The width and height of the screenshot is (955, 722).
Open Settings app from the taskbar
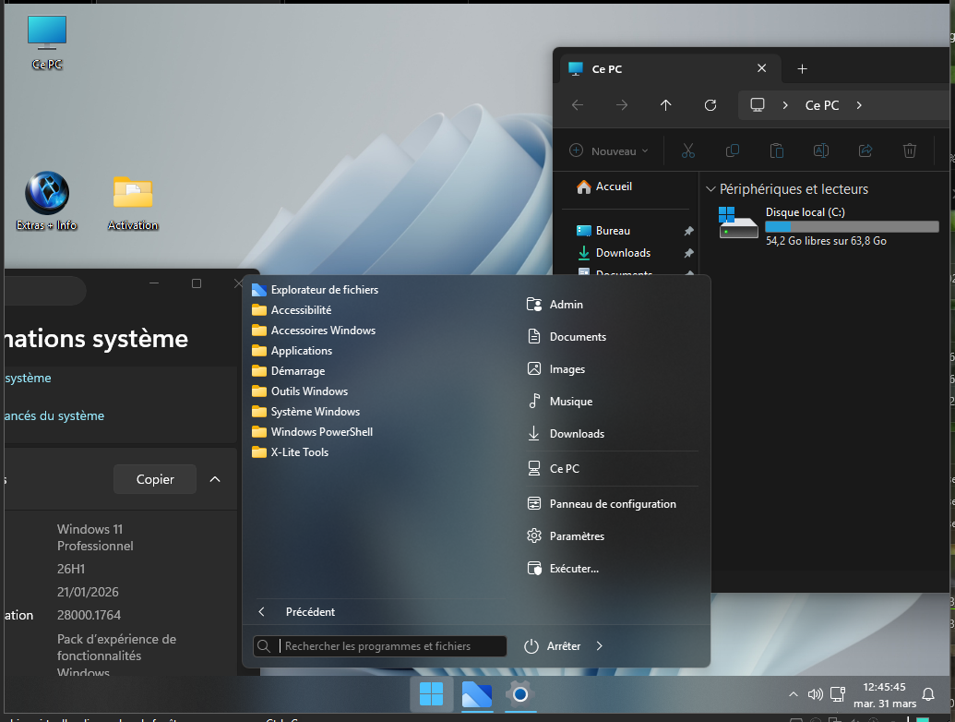point(520,693)
